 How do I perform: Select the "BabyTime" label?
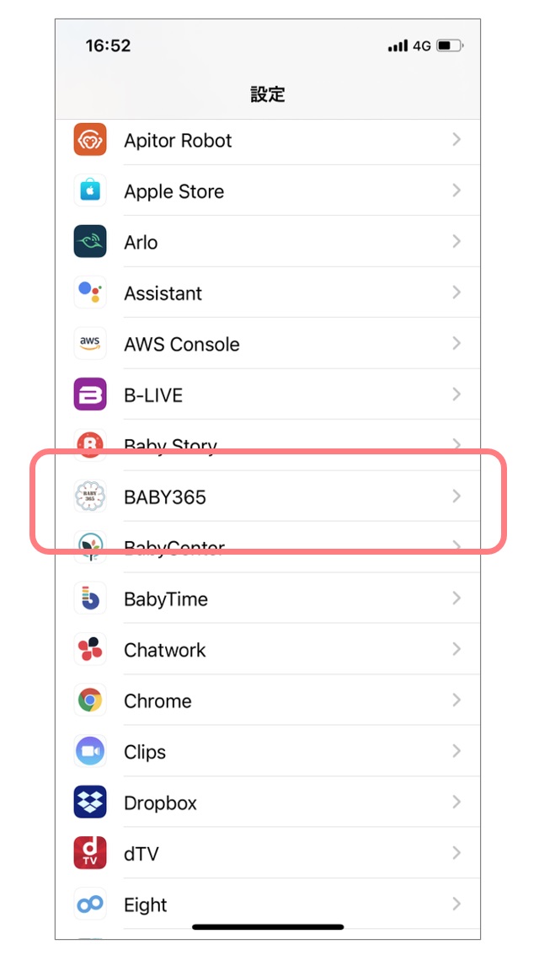166,599
